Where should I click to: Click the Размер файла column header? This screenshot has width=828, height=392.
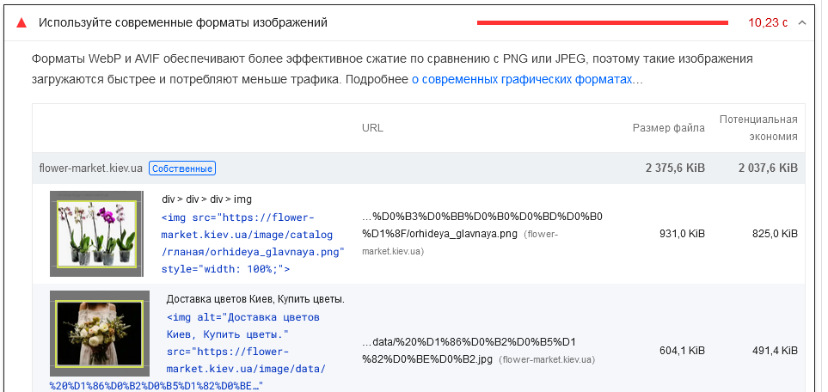tap(668, 128)
